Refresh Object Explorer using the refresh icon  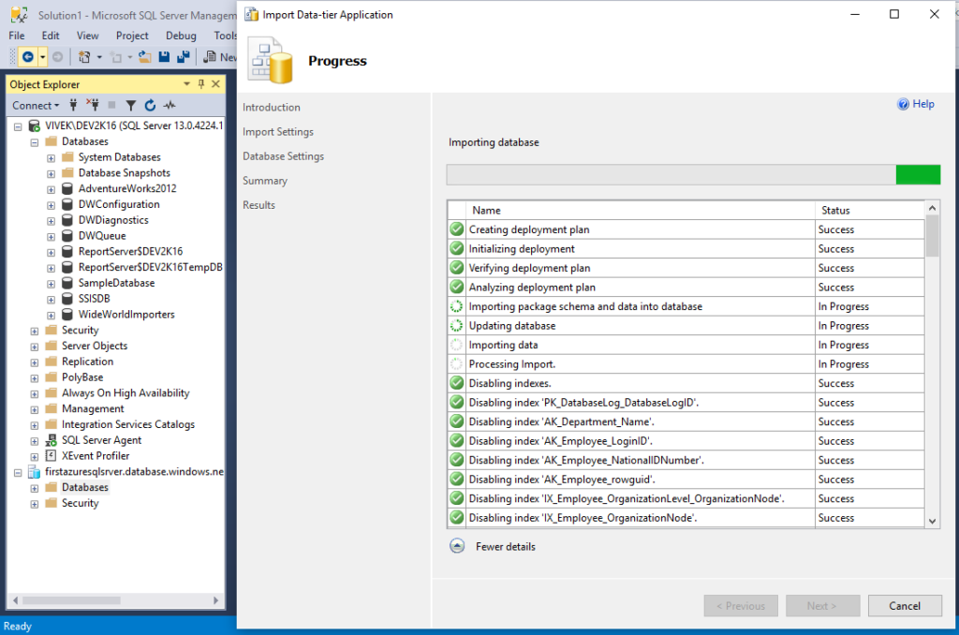tap(150, 105)
